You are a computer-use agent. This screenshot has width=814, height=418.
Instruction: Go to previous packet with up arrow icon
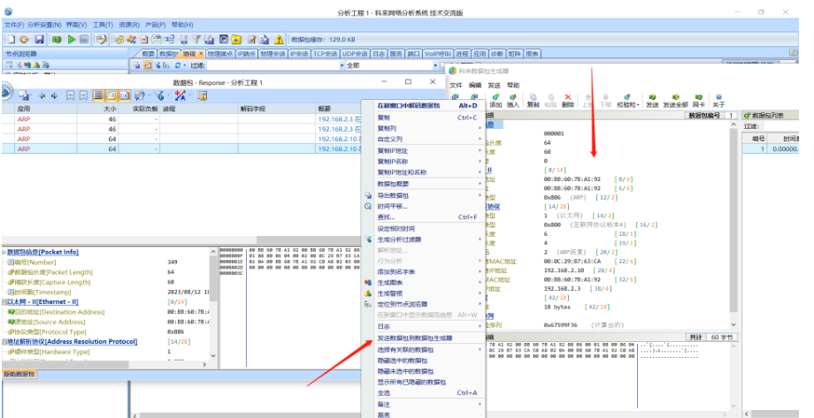pos(42,95)
